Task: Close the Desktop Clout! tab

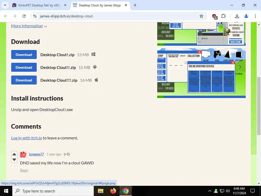Action: tap(126, 5)
